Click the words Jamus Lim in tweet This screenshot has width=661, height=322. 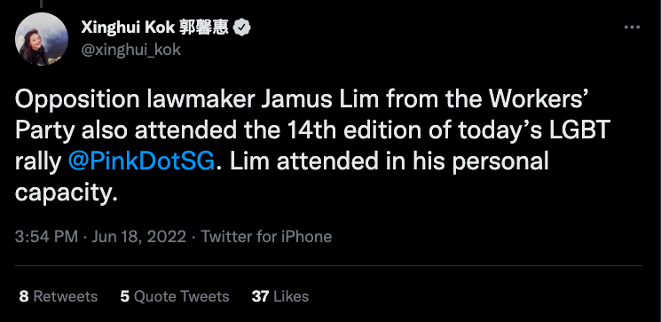[320, 99]
